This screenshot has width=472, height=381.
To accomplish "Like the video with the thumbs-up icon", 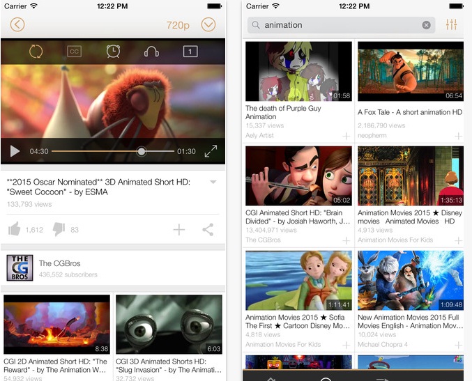I will pos(14,229).
